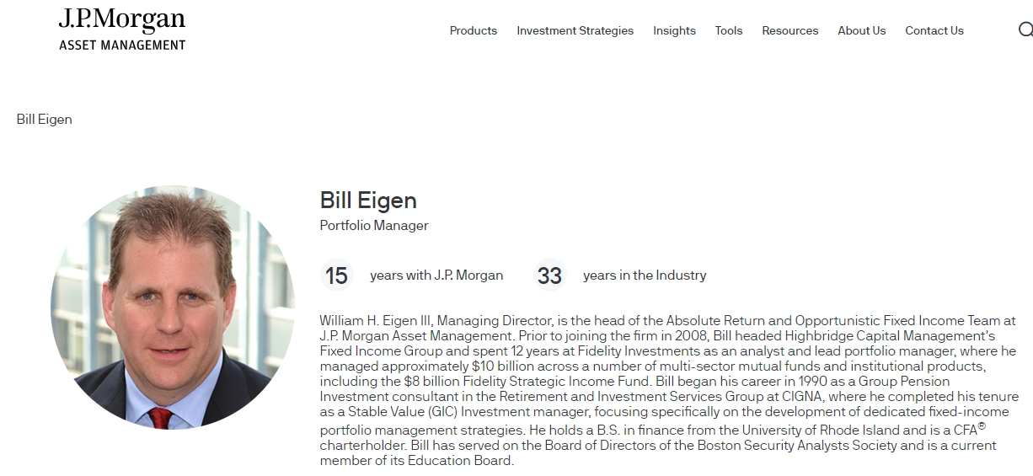Open the Insights navigation item
1033x476 pixels.
674,30
